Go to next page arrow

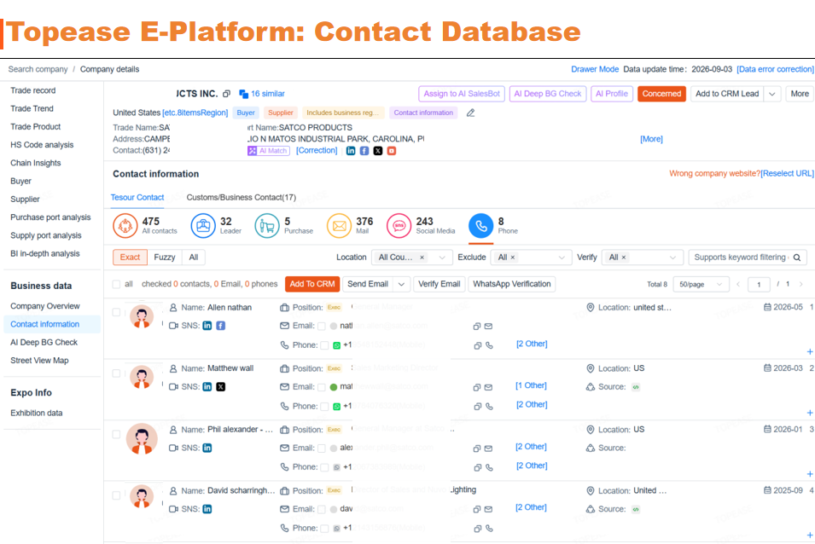(801, 285)
